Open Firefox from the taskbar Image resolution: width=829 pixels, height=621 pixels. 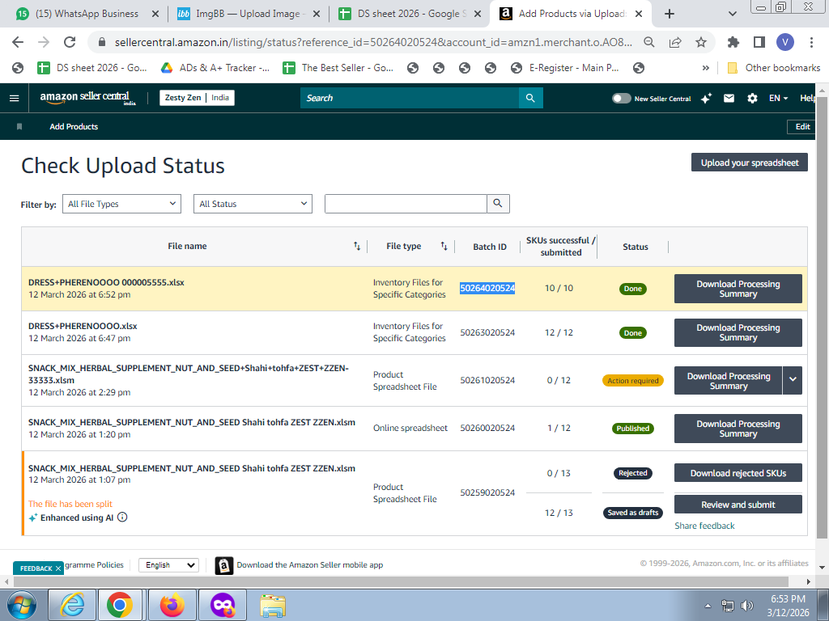[172, 605]
